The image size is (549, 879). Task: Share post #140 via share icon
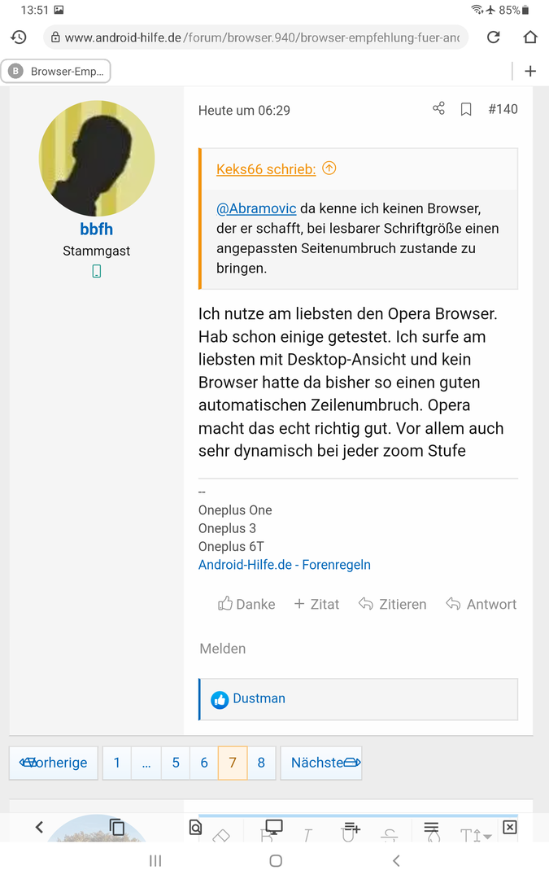tap(438, 109)
